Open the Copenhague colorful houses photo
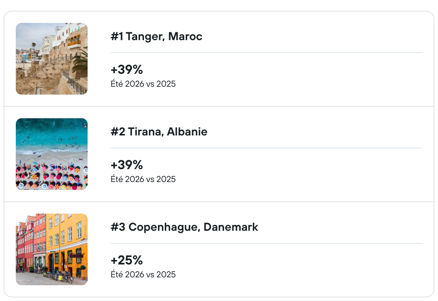Screen dimensions: 438x301 [52, 249]
